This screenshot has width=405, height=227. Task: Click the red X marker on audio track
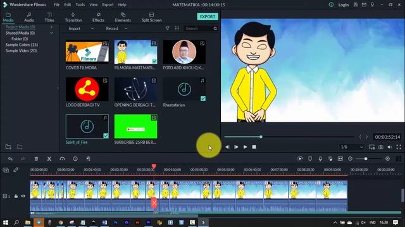tap(154, 203)
